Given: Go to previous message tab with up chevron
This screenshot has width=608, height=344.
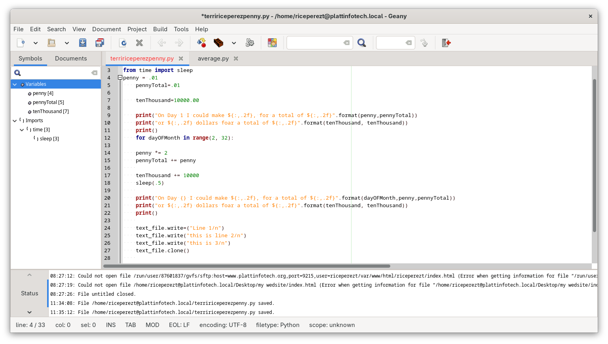Looking at the screenshot, I should [x=29, y=275].
